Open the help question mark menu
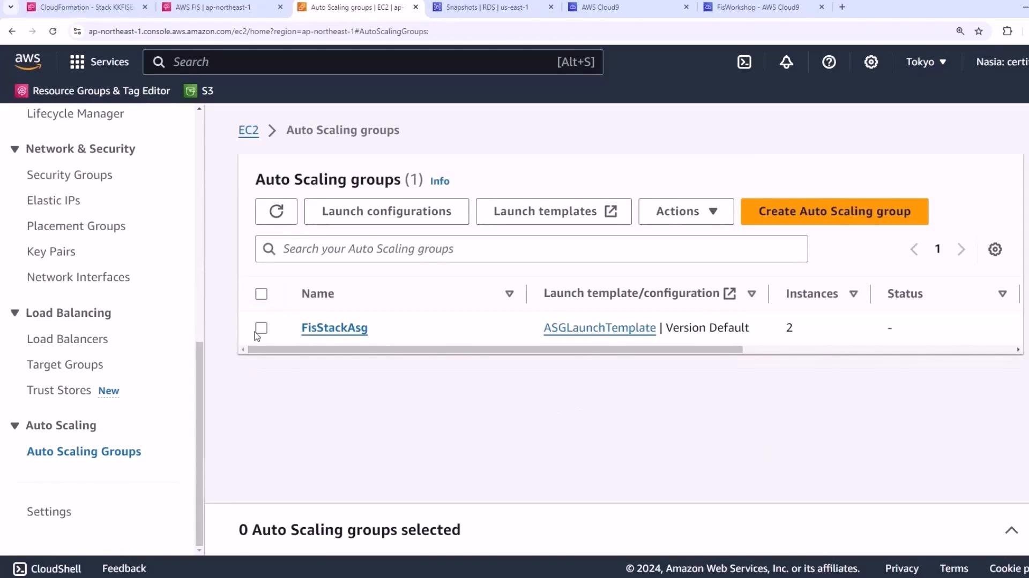 point(829,62)
